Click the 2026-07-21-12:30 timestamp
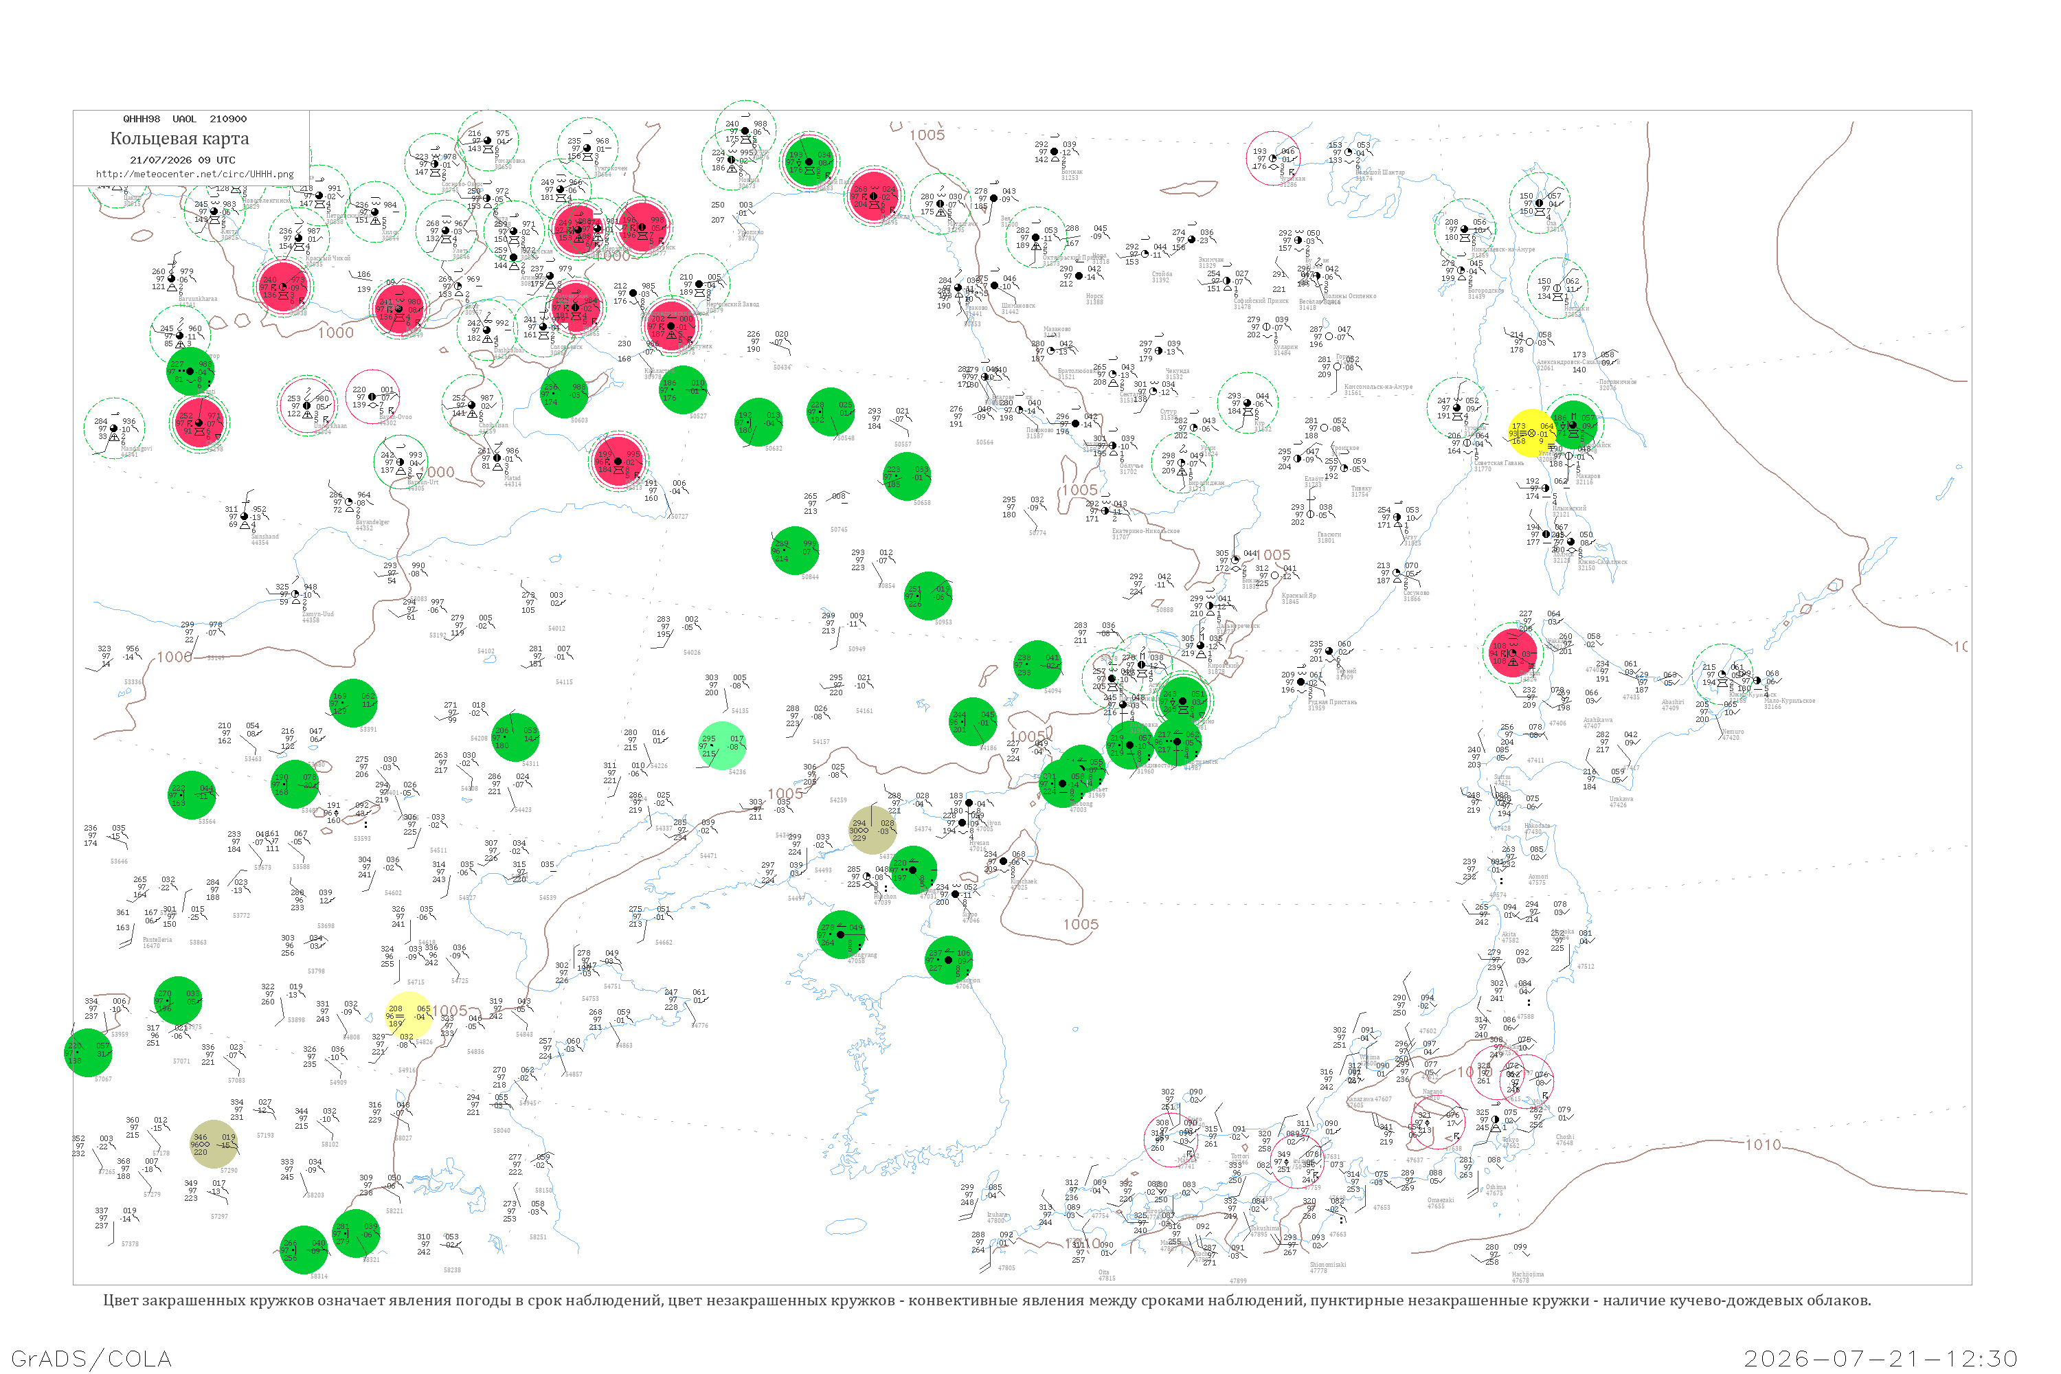 (x=1880, y=1359)
